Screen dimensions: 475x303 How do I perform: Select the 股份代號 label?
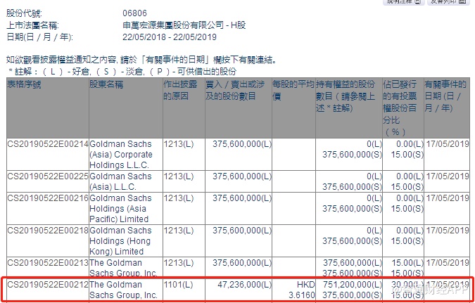click(25, 13)
